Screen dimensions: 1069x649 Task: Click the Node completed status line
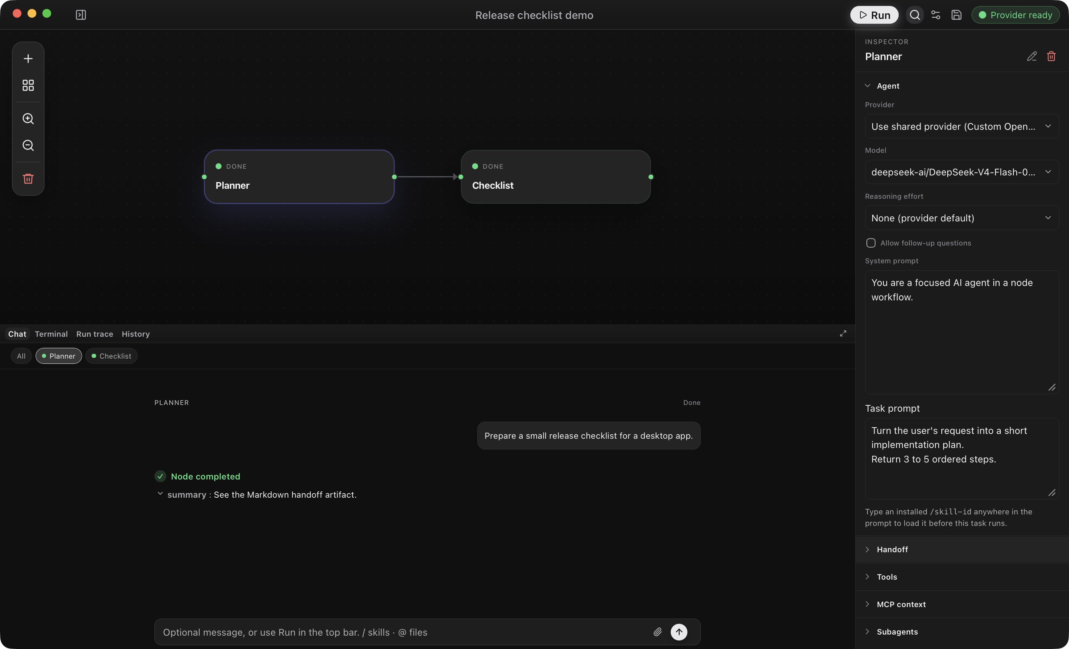[x=197, y=477]
